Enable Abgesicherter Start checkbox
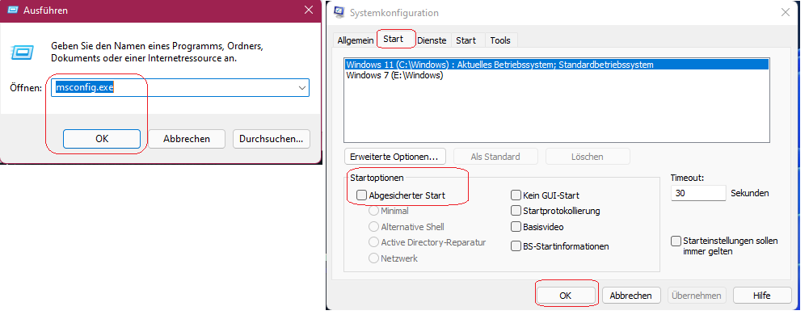Viewport: 809px width, 319px height. [x=362, y=195]
